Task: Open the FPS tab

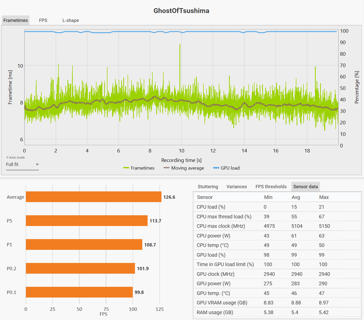Action: click(x=43, y=20)
